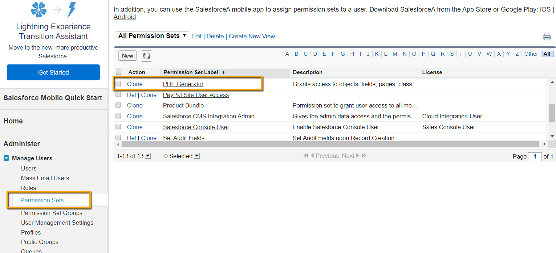Viewport: 556px width, 253px height.
Task: Click the Sales Console User license cell
Action: (x=449, y=127)
